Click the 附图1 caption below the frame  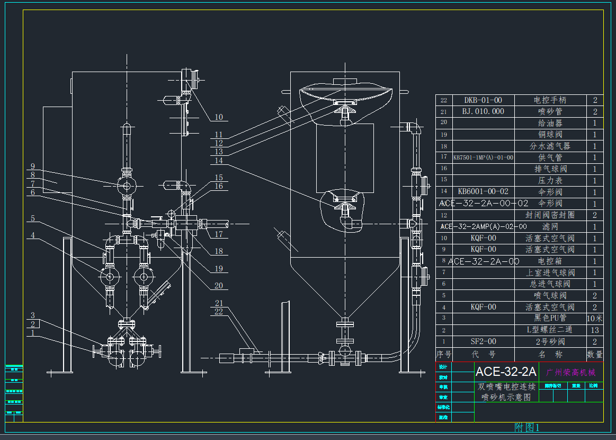coord(526,428)
